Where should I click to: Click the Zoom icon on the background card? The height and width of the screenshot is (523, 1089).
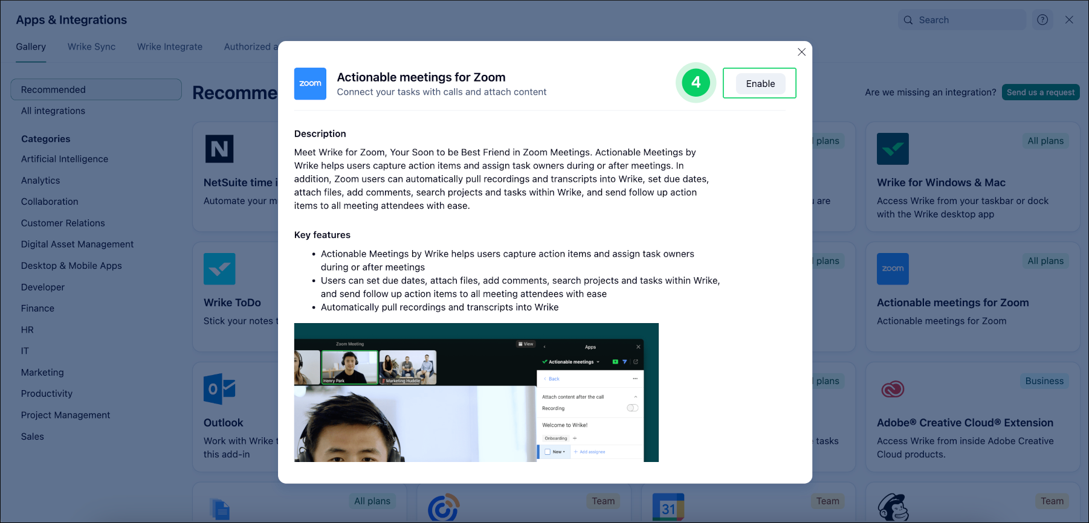[893, 269]
